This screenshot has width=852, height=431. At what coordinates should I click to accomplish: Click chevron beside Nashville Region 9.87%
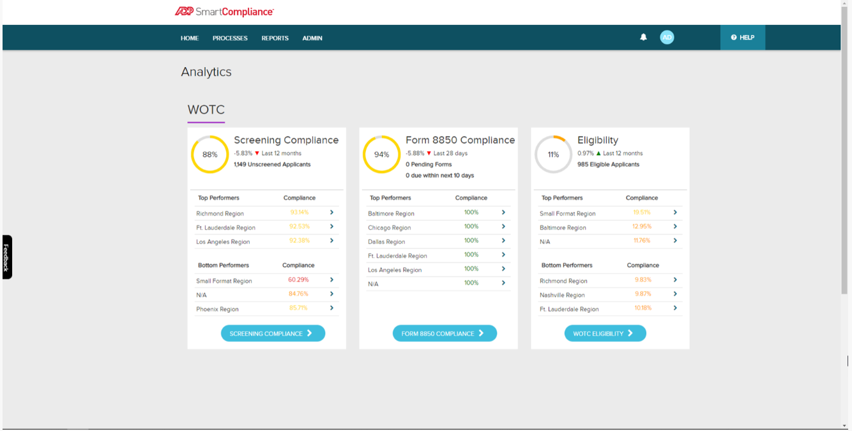point(675,294)
